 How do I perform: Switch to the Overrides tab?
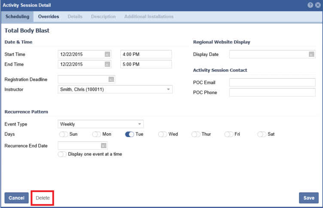pyautogui.click(x=48, y=17)
